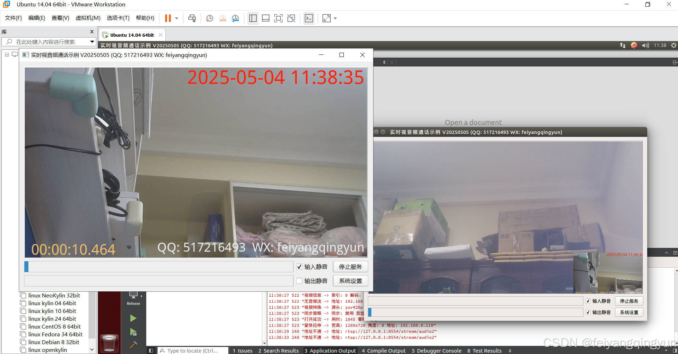The height and width of the screenshot is (354, 678).
Task: Send Ctrl+Alt+Del to the virtual machine
Action: [x=192, y=18]
